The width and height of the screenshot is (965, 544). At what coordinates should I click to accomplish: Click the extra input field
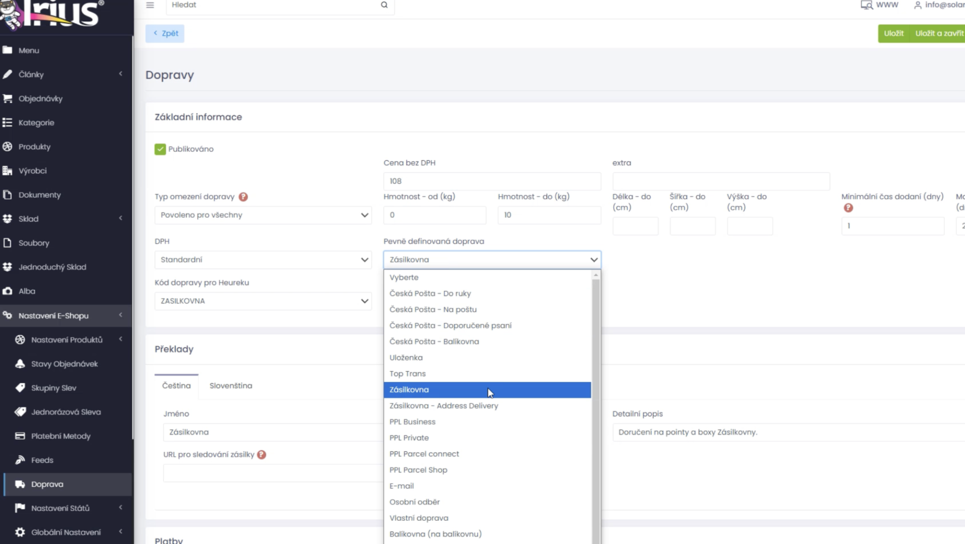pyautogui.click(x=721, y=181)
